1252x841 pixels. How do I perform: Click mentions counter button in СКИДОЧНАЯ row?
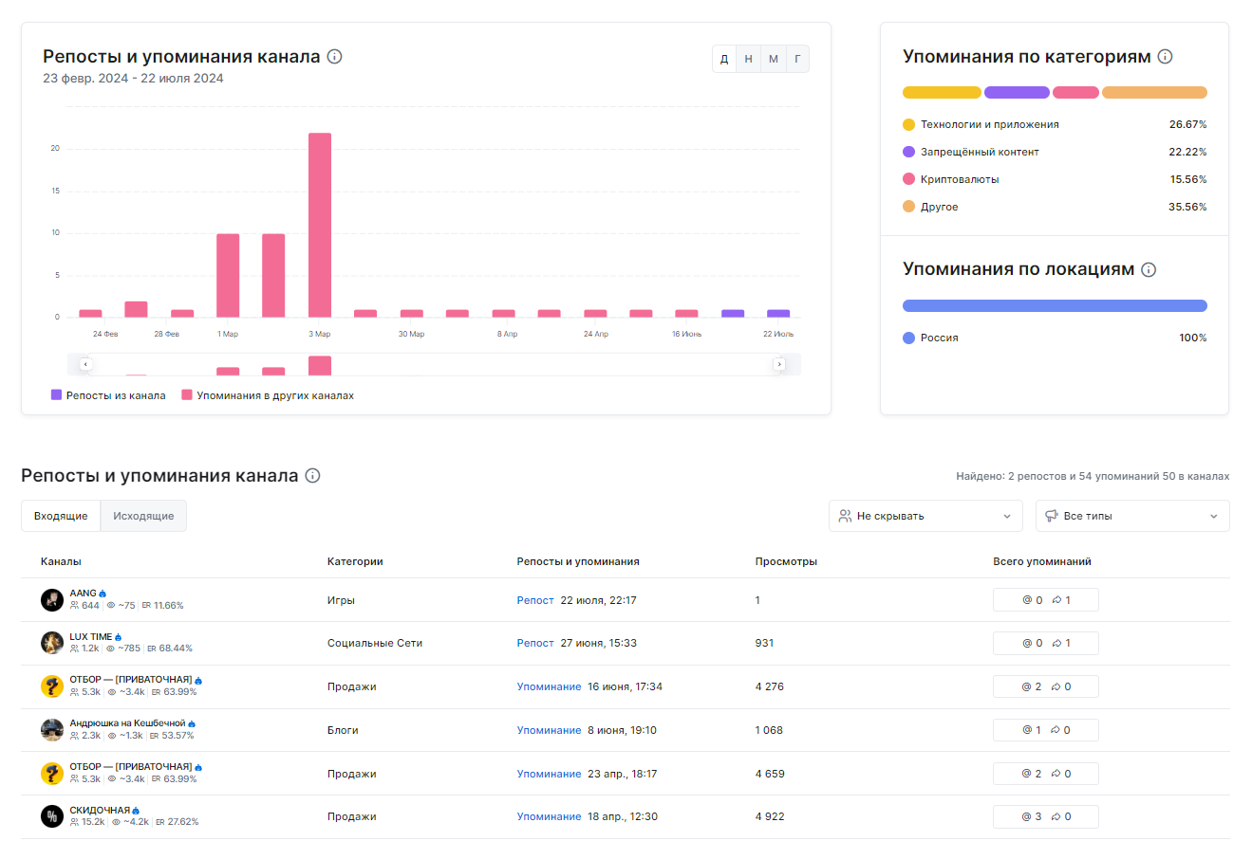click(1046, 816)
